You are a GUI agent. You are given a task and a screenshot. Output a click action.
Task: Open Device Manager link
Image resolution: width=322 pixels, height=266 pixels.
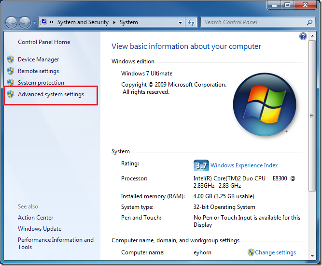tap(39, 59)
